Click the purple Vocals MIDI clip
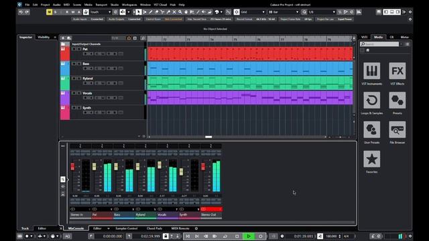The width and height of the screenshot is (429, 241). pyautogui.click(x=250, y=98)
